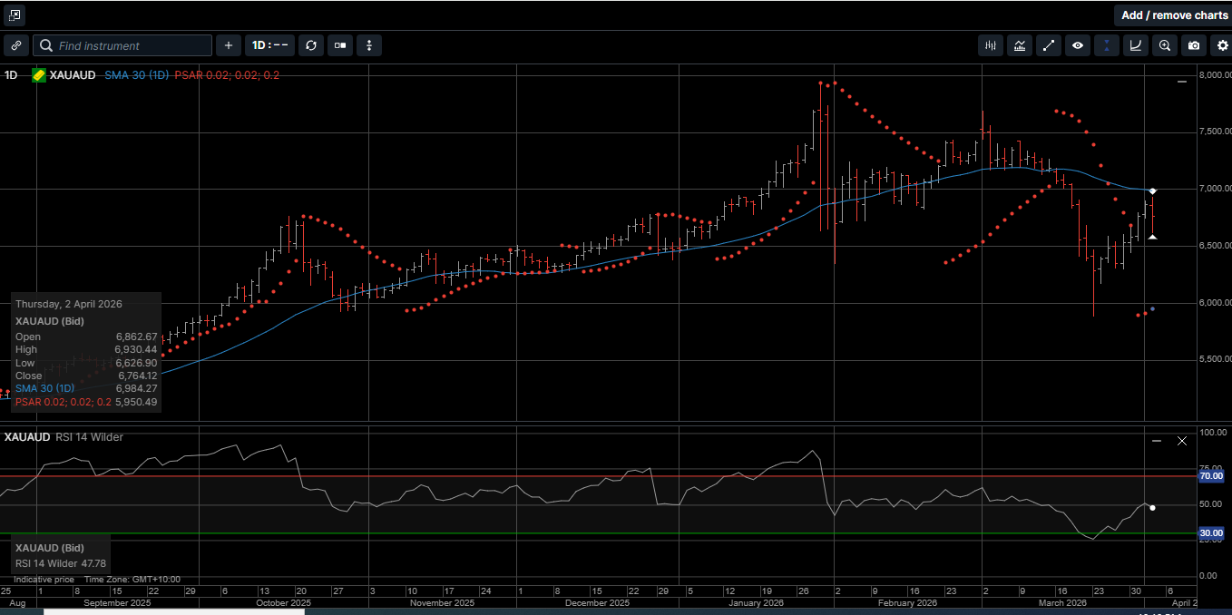Toggle the blue trading-hours hourglass icon
The width and height of the screenshot is (1232, 615).
(1106, 45)
